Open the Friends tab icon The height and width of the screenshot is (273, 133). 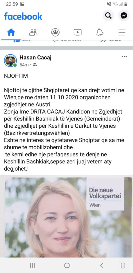[x=33, y=32]
